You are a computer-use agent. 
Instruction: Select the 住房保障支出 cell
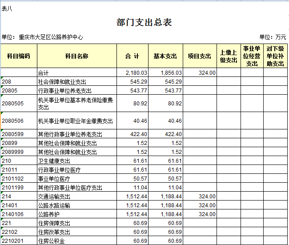[x=77, y=223]
